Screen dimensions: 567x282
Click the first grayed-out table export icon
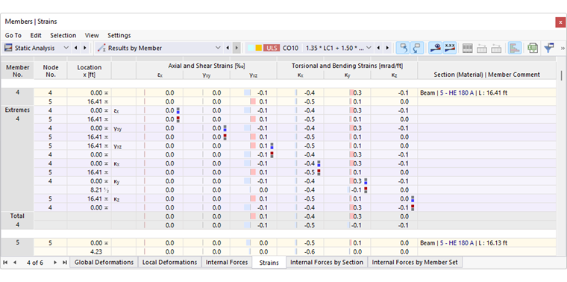482,48
